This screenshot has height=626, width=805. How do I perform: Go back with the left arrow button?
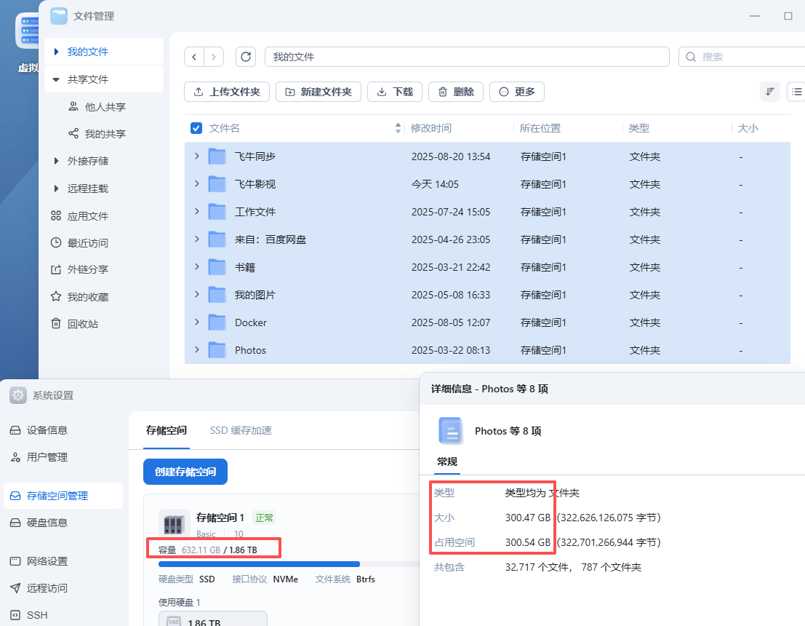(x=194, y=57)
